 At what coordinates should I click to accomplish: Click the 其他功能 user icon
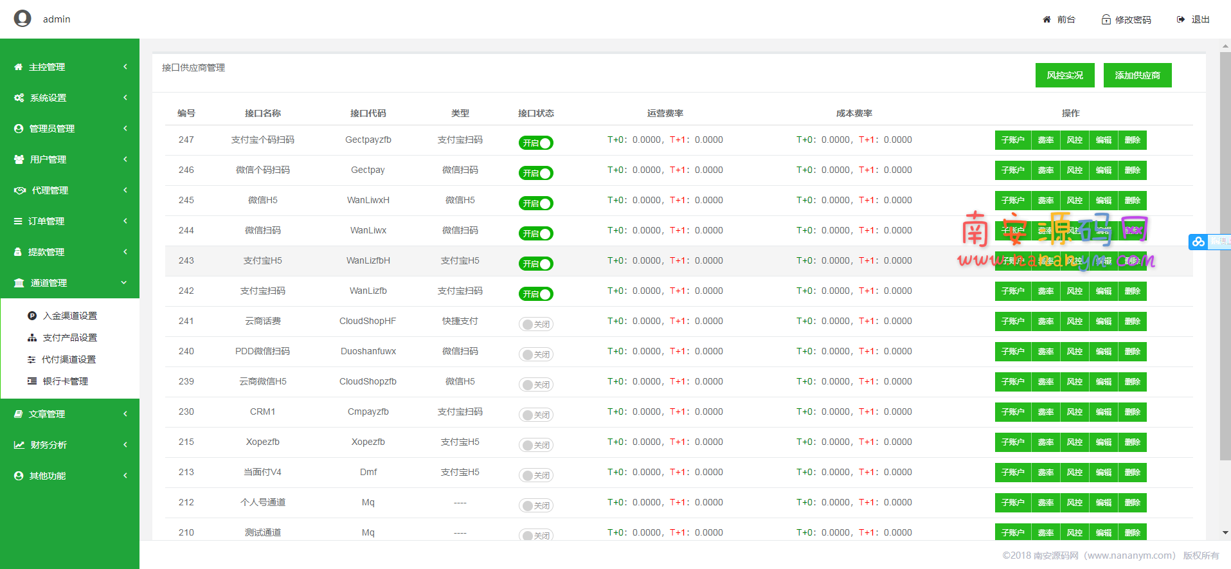(19, 476)
